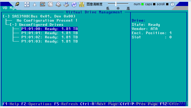Click the CD/DVD virtual media icon
This screenshot has height=108, width=191.
click(x=74, y=4)
